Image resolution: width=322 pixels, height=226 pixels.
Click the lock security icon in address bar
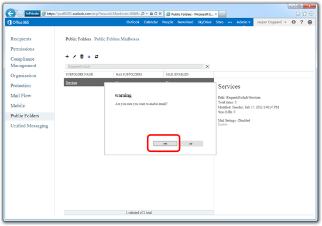(x=152, y=14)
